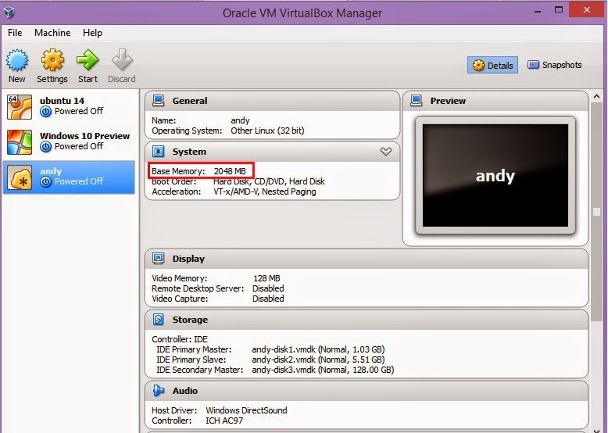
Task: Open the Machine menu
Action: 52,33
